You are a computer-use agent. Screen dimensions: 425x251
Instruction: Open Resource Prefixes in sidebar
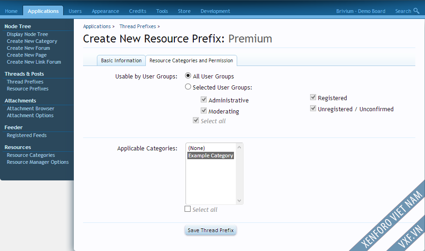point(28,89)
